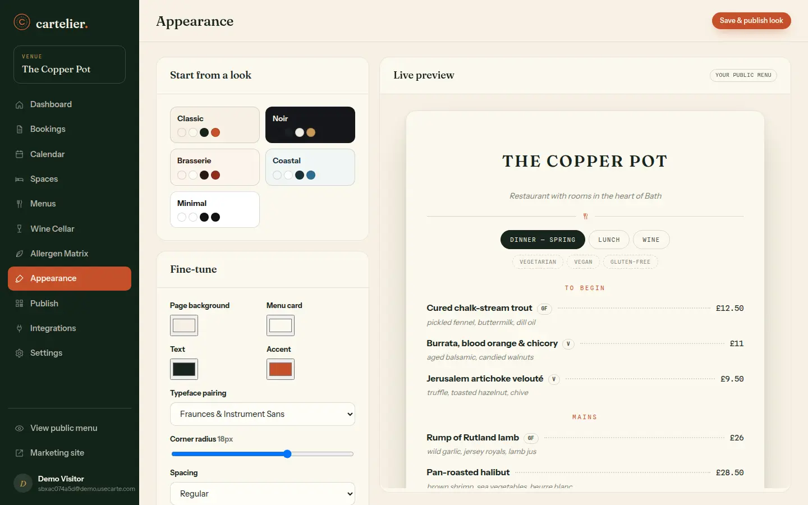Click the Demo Visitor avatar

pyautogui.click(x=23, y=483)
